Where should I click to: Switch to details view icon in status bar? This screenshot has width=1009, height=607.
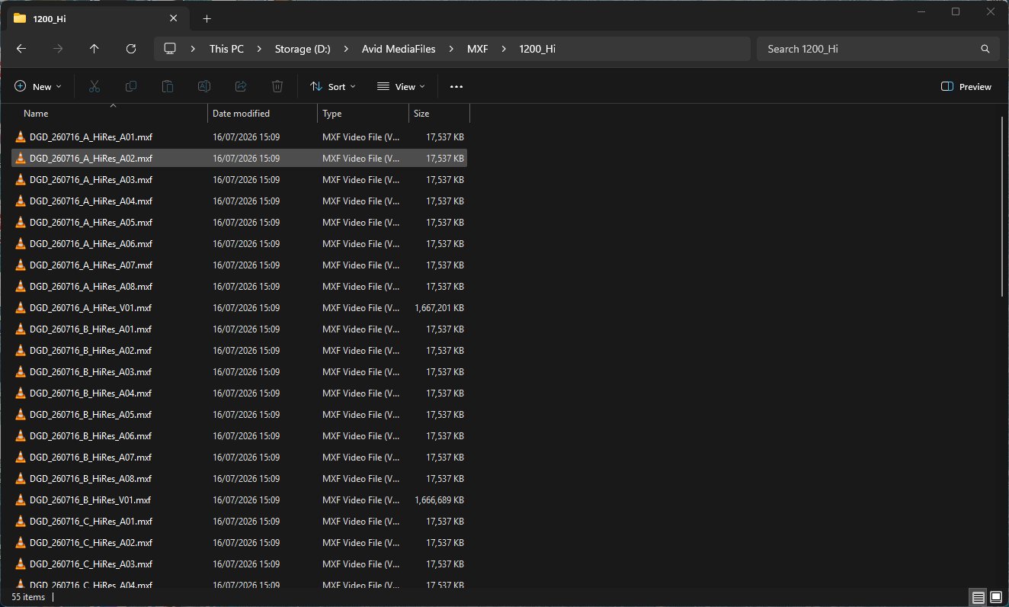[979, 597]
